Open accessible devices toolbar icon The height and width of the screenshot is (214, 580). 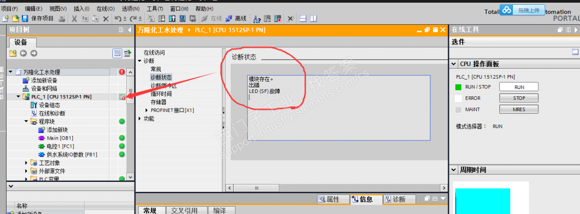point(257,19)
